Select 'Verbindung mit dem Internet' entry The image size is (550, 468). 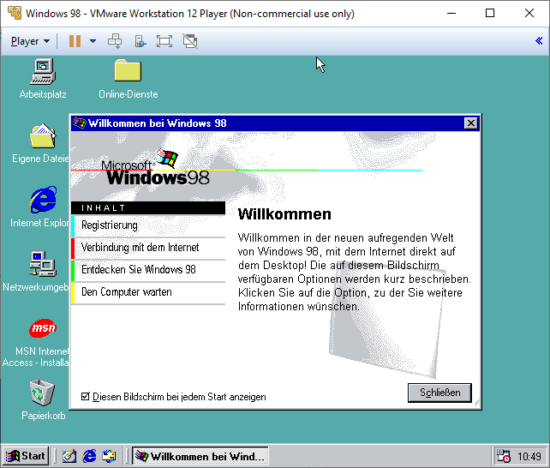coord(140,248)
